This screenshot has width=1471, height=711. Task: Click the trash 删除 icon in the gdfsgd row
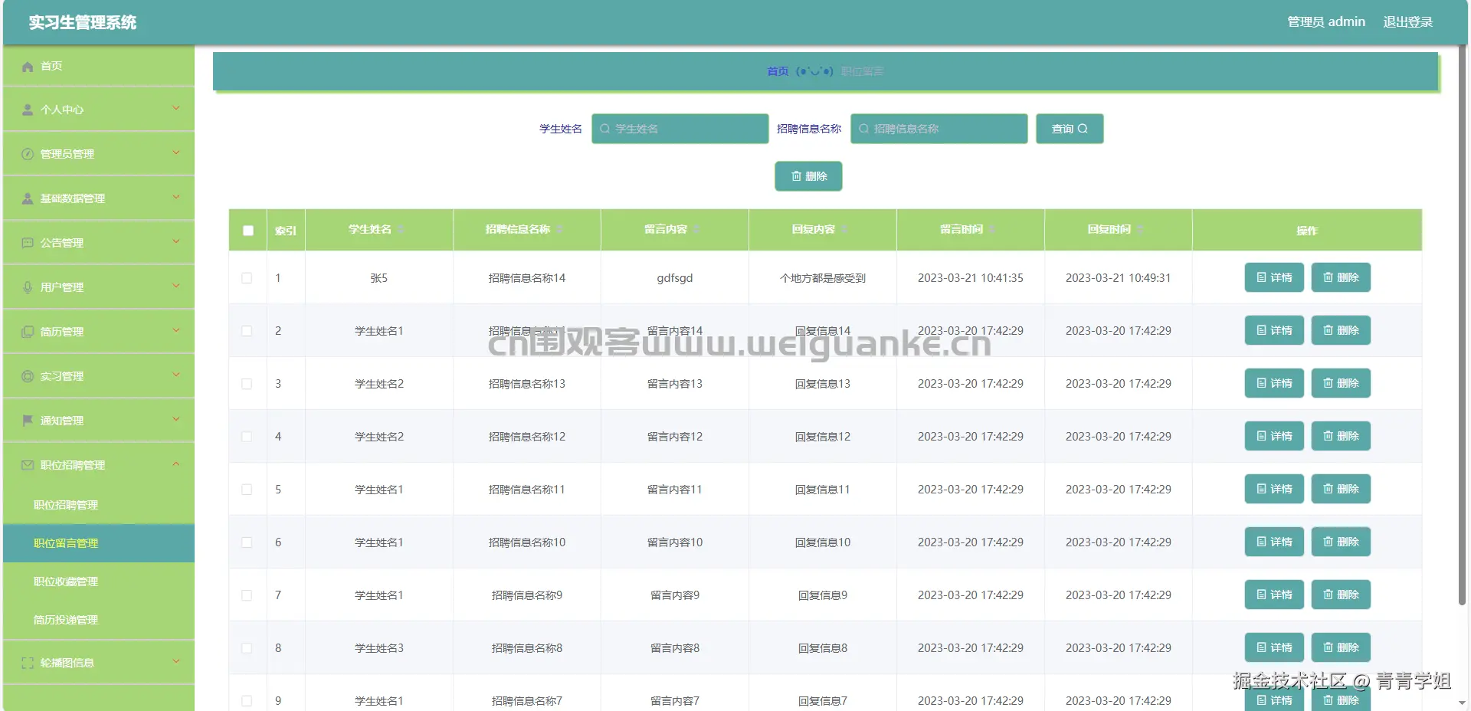(1328, 277)
